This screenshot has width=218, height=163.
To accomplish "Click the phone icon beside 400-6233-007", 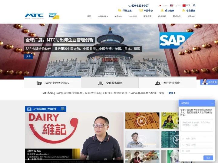I will click(x=129, y=6).
